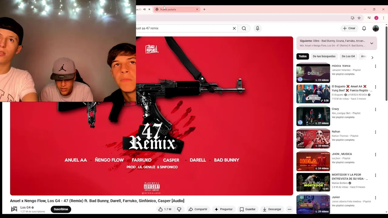
Task: Open the account avatar menu
Action: (376, 28)
